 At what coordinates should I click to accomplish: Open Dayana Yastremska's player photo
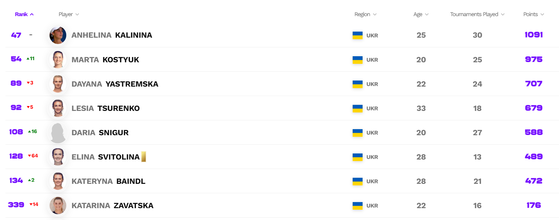click(58, 84)
